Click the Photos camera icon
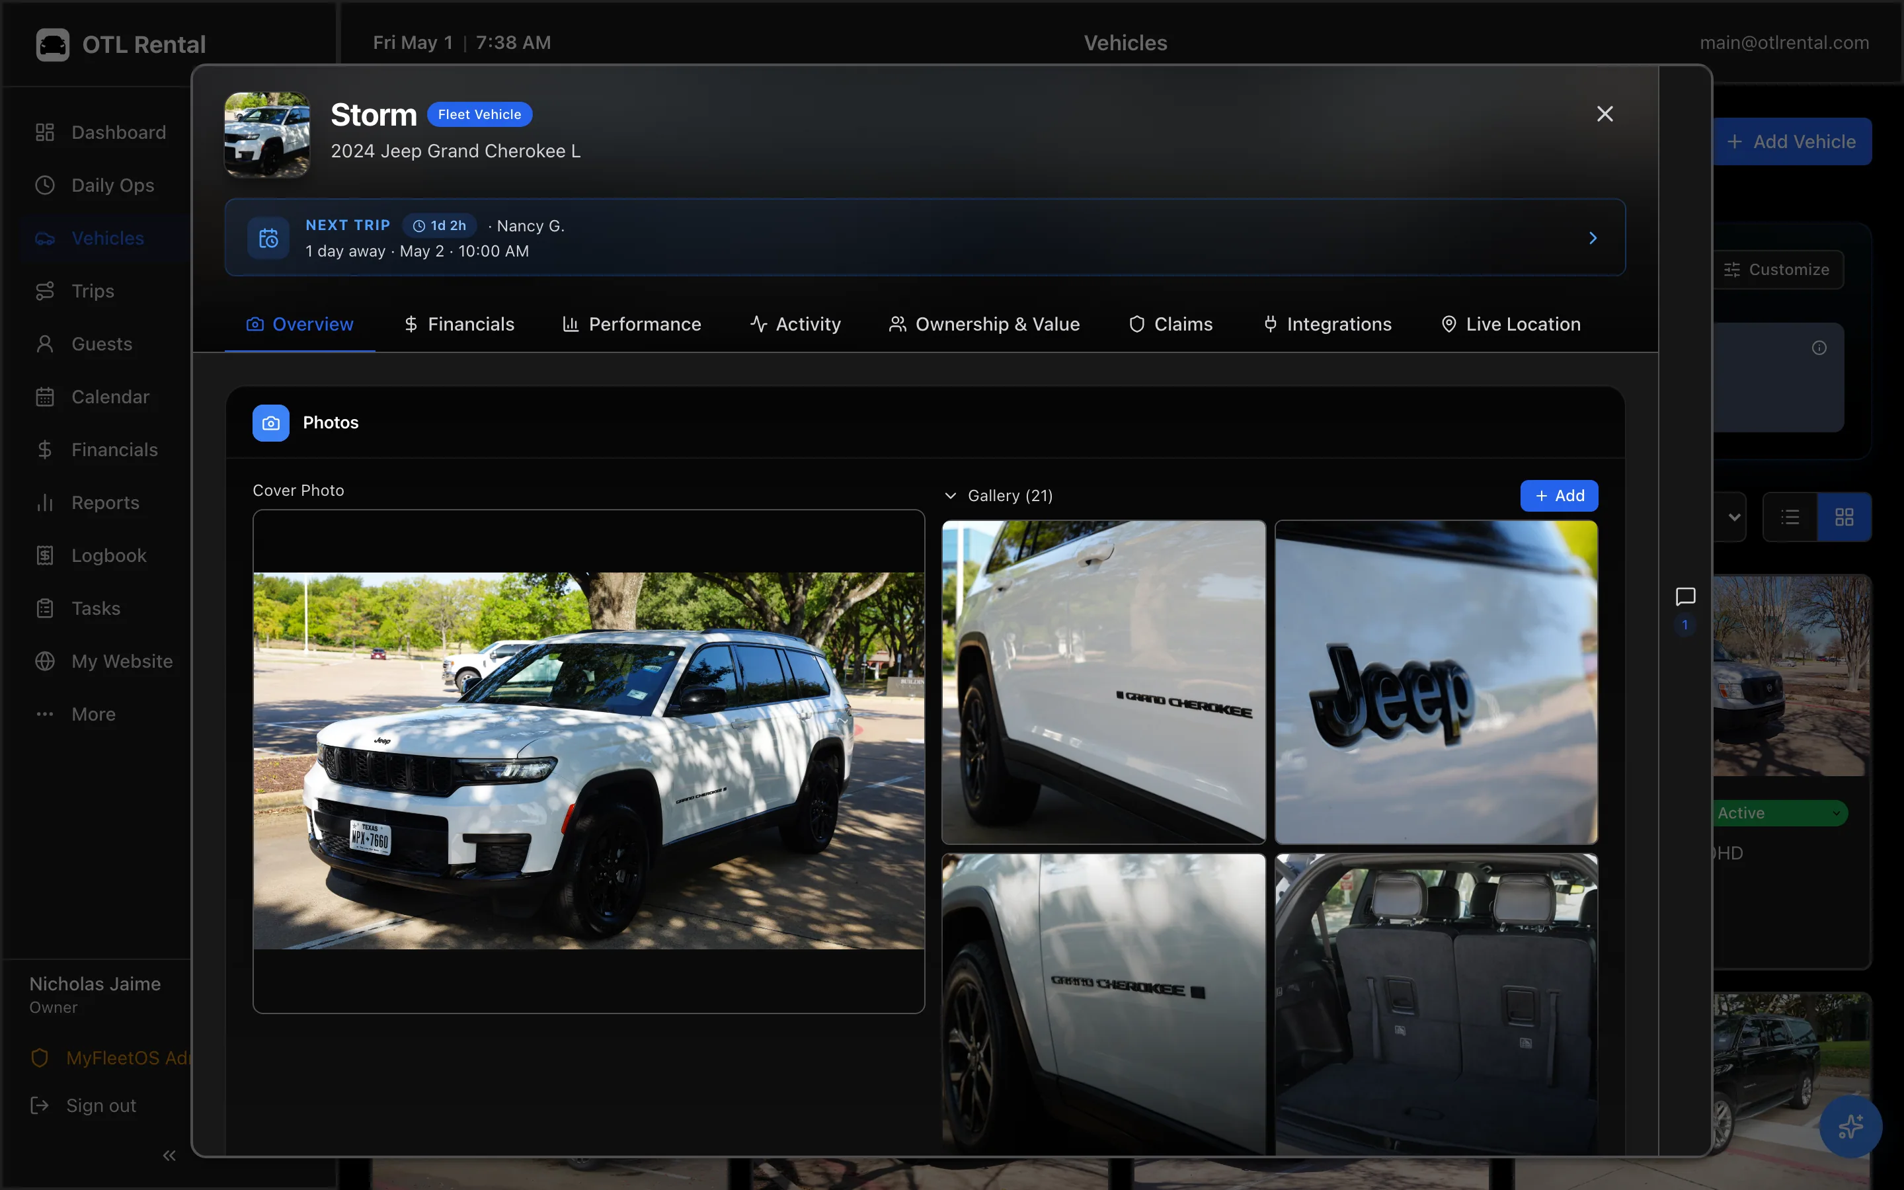This screenshot has width=1904, height=1190. 270,422
